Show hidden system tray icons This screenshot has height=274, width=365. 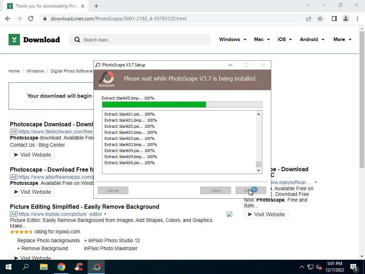[302, 267]
